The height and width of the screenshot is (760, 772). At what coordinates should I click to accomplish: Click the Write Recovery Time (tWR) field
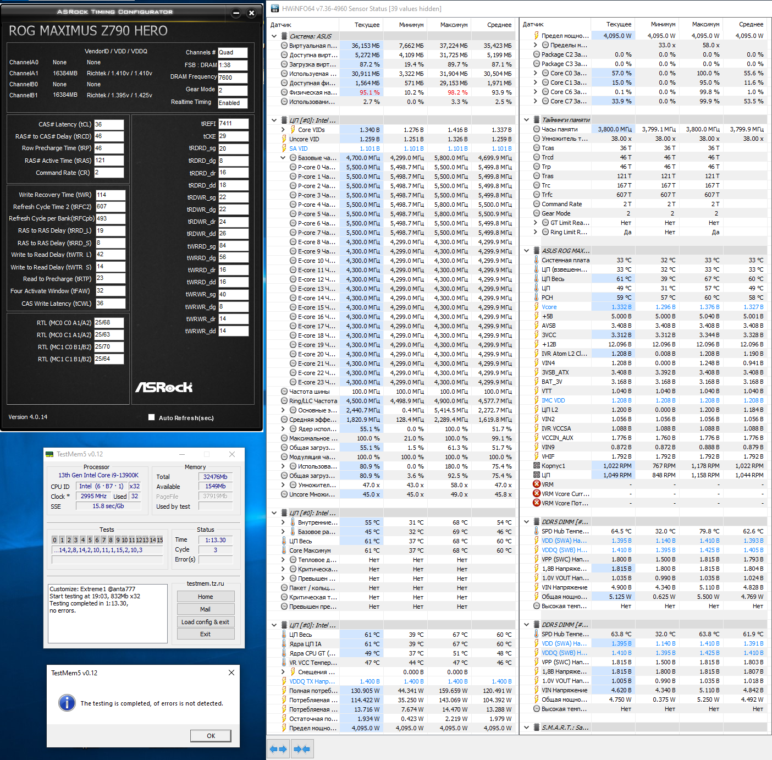111,195
